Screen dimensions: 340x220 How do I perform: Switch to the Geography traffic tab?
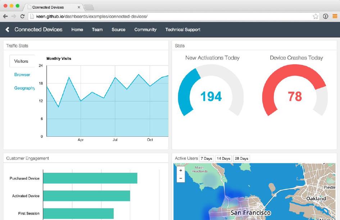tap(24, 88)
